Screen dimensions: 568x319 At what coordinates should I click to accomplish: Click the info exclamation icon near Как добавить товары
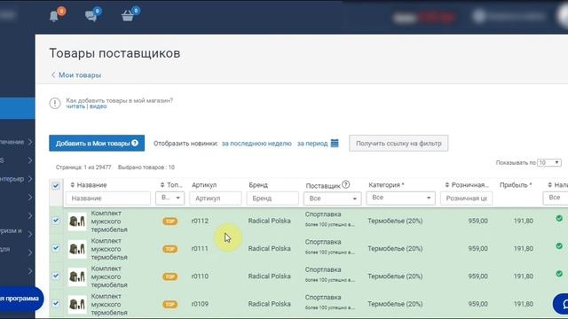click(55, 104)
